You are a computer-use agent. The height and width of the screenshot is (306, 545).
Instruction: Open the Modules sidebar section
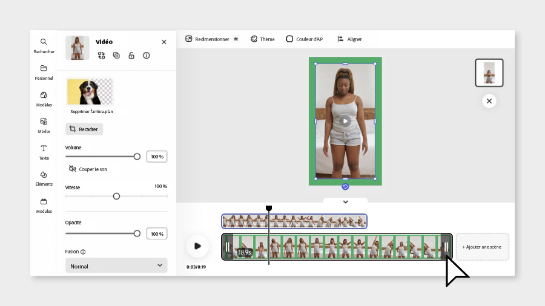point(44,206)
